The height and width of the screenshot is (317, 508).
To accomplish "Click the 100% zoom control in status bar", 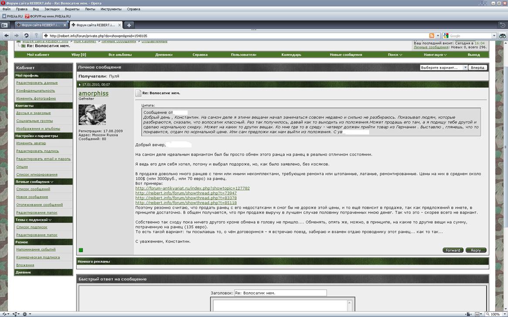I will coord(495,314).
